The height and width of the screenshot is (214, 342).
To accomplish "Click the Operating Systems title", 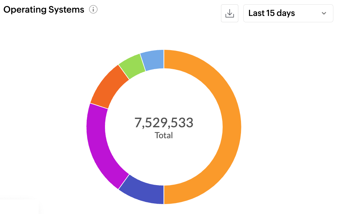I will point(44,10).
